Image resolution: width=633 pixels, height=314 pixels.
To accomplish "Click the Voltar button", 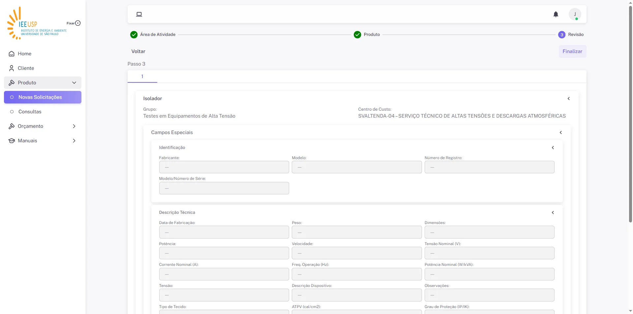I will [138, 51].
